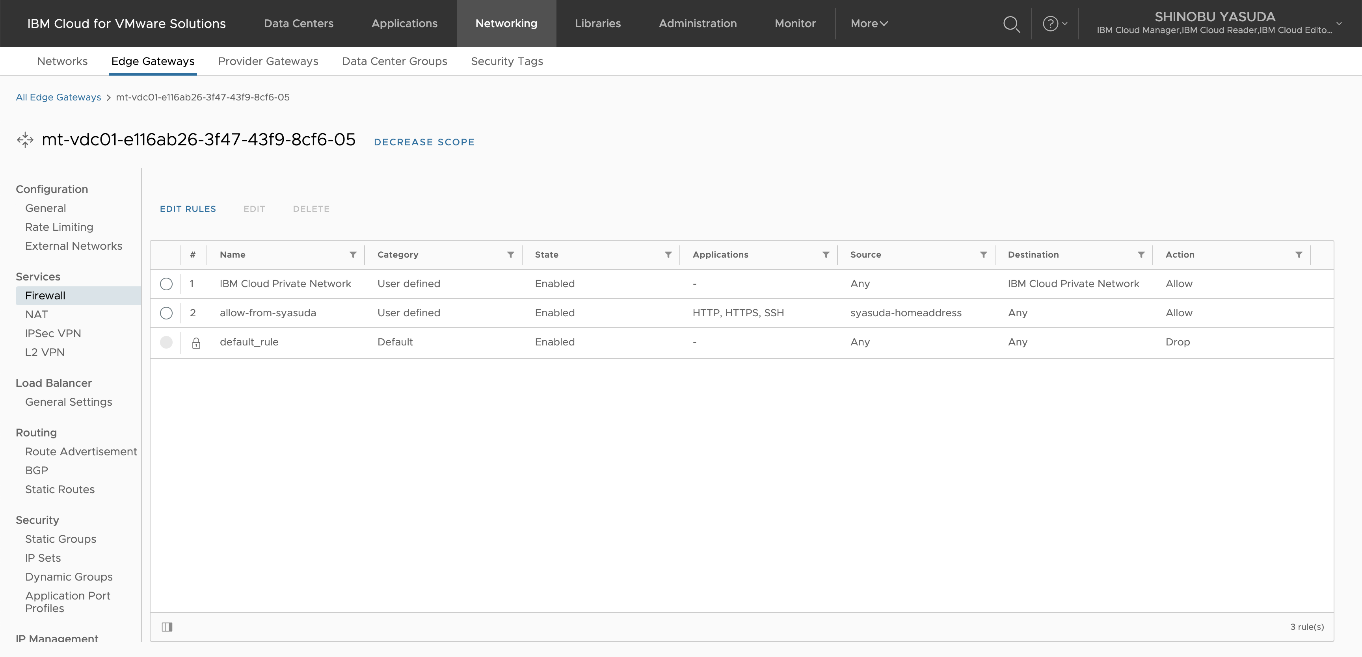Click the Applications column filter icon
The image size is (1362, 657).
(825, 255)
